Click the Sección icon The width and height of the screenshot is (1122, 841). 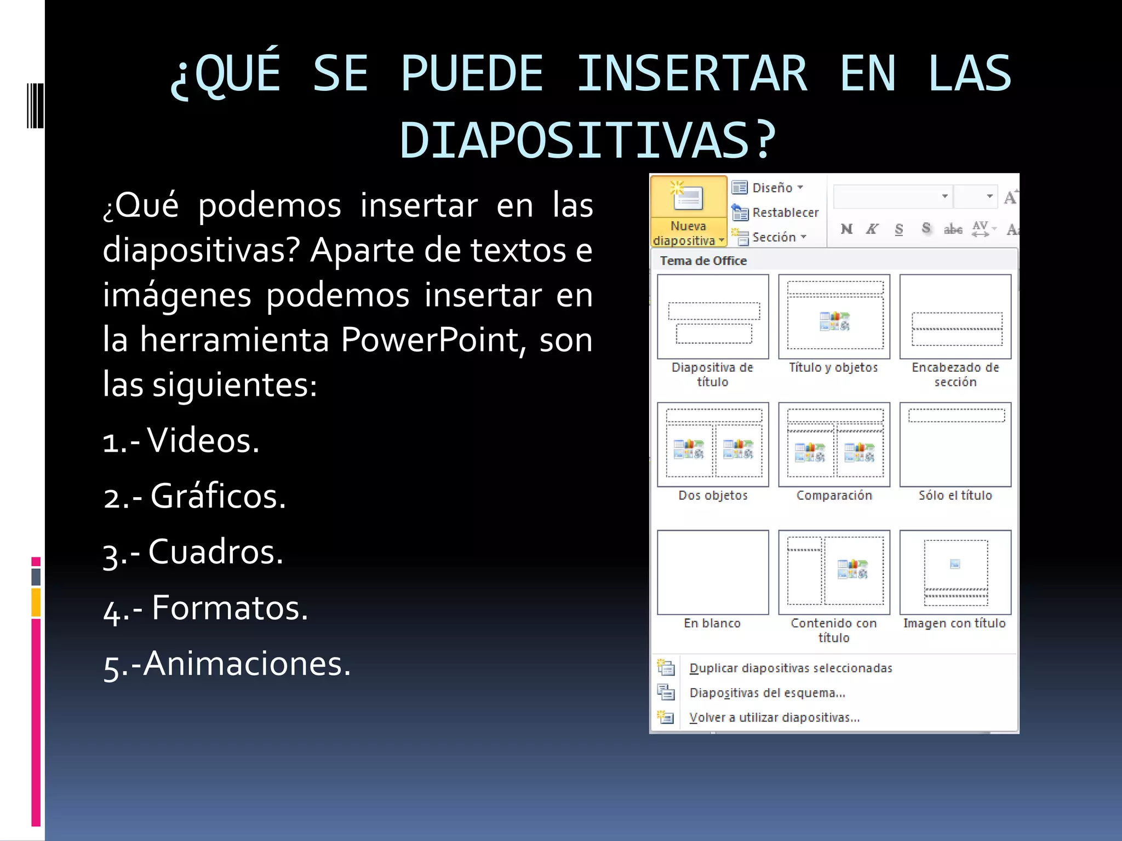pyautogui.click(x=740, y=237)
